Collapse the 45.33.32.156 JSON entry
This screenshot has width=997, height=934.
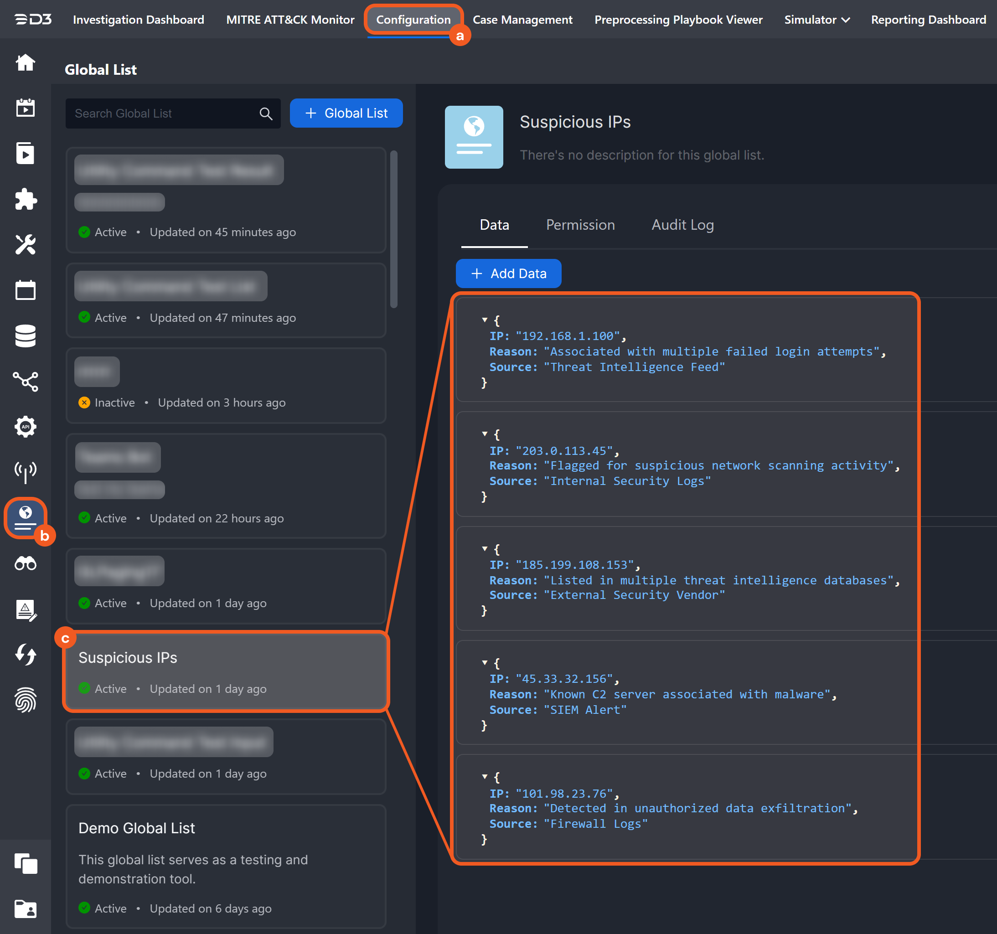(485, 662)
